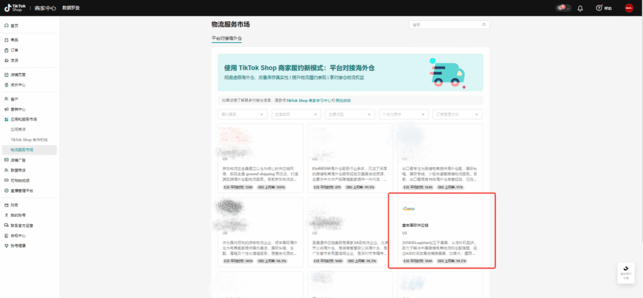
Task: Open 客户 from the sidebar icon
Action: click(6, 99)
